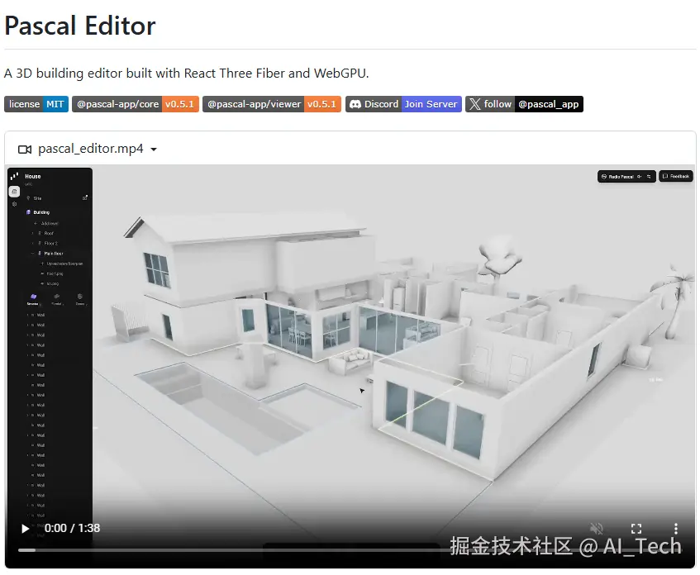Open the @pascal-app/viewer v0.5.1 badge
This screenshot has width=700, height=575.
[272, 104]
